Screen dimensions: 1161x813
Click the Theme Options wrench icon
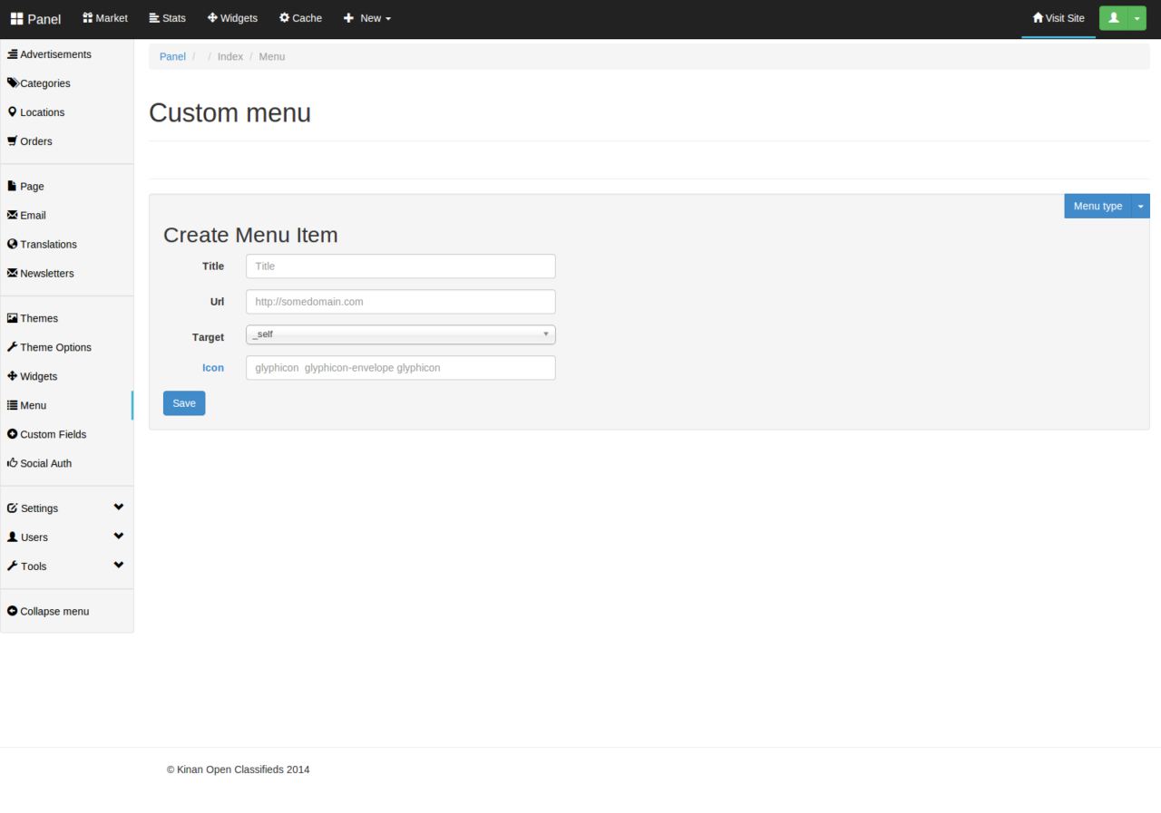coord(13,348)
